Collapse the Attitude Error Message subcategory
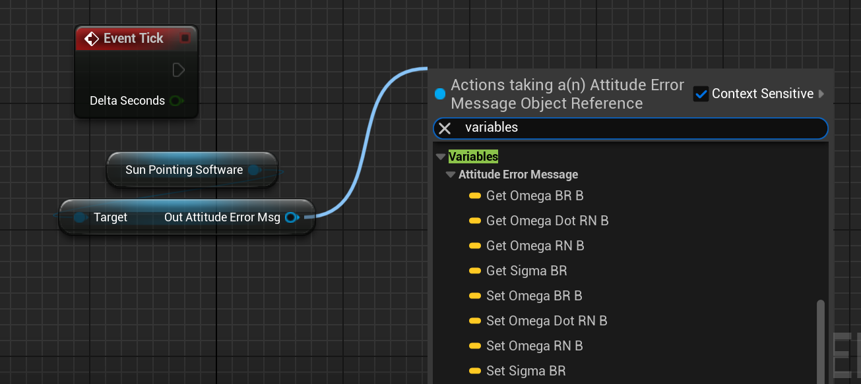The image size is (861, 384). click(451, 175)
